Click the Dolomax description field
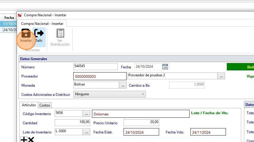This screenshot has width=254, height=142. click(x=141, y=114)
